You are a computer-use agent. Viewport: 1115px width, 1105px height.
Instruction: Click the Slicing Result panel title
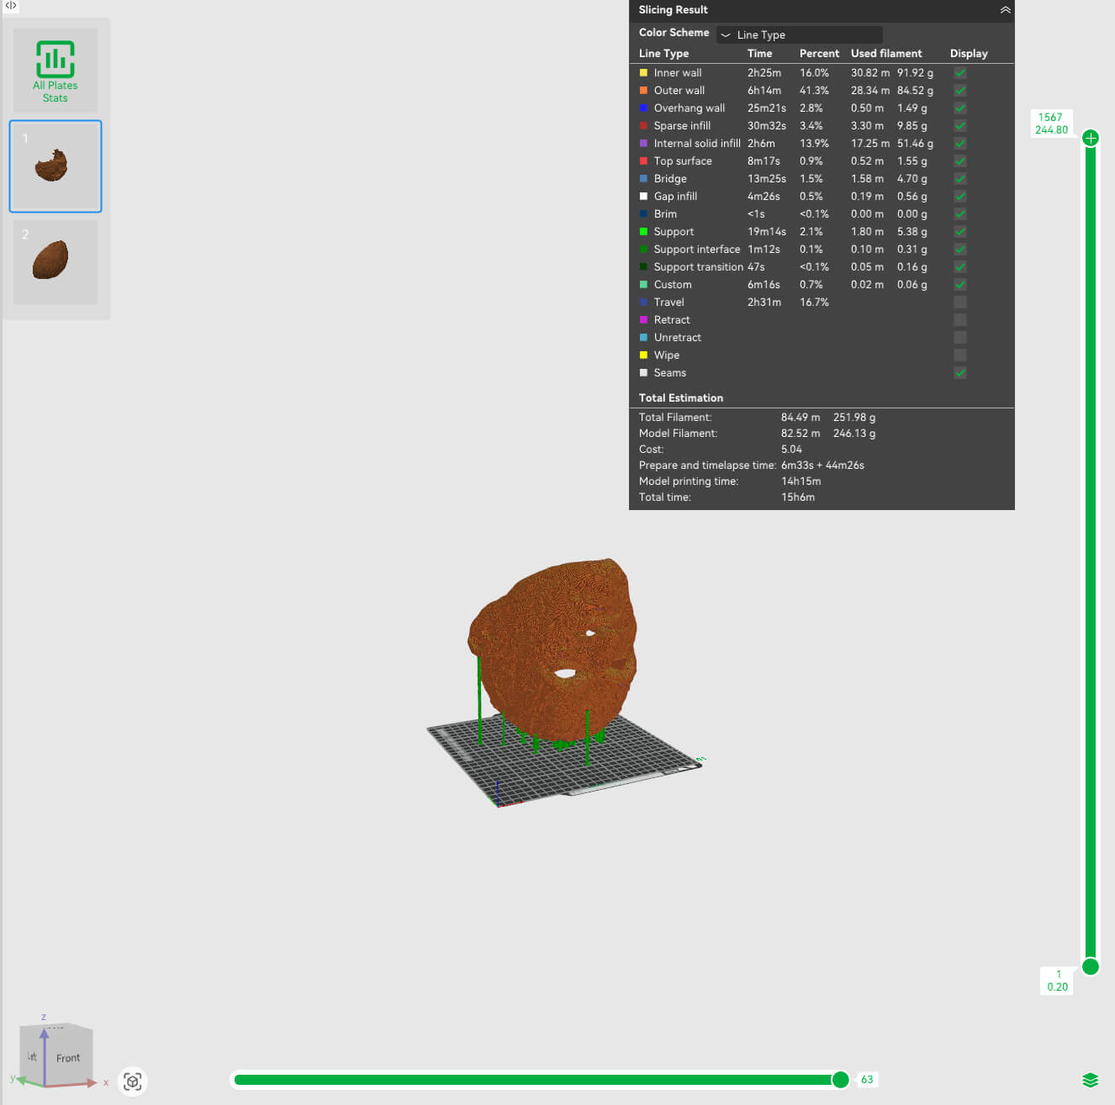point(674,10)
